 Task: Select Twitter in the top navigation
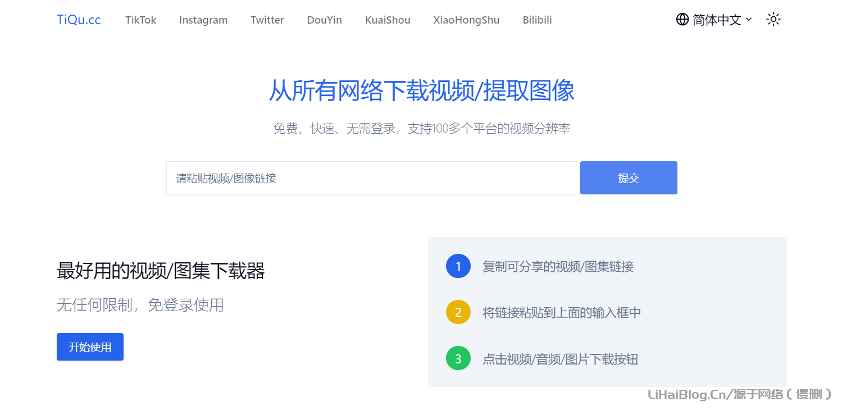click(267, 20)
